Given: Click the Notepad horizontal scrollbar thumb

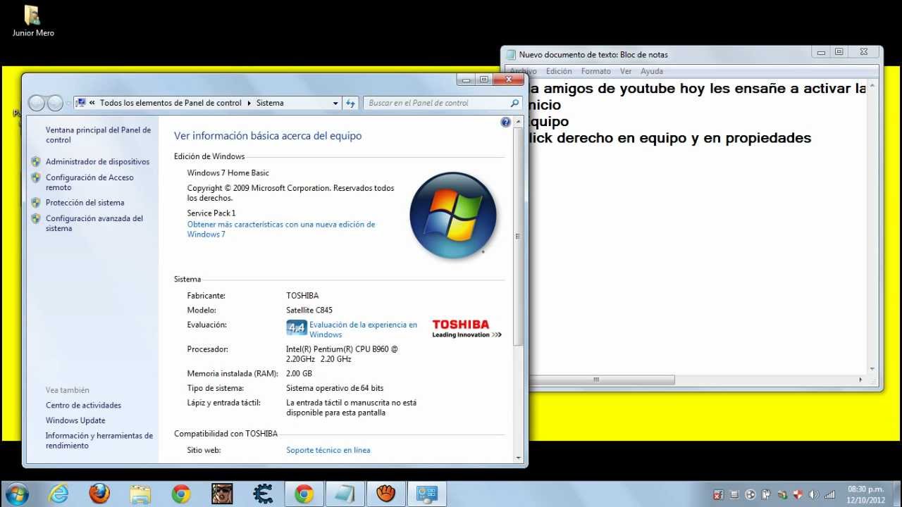Looking at the screenshot, I should click(596, 380).
